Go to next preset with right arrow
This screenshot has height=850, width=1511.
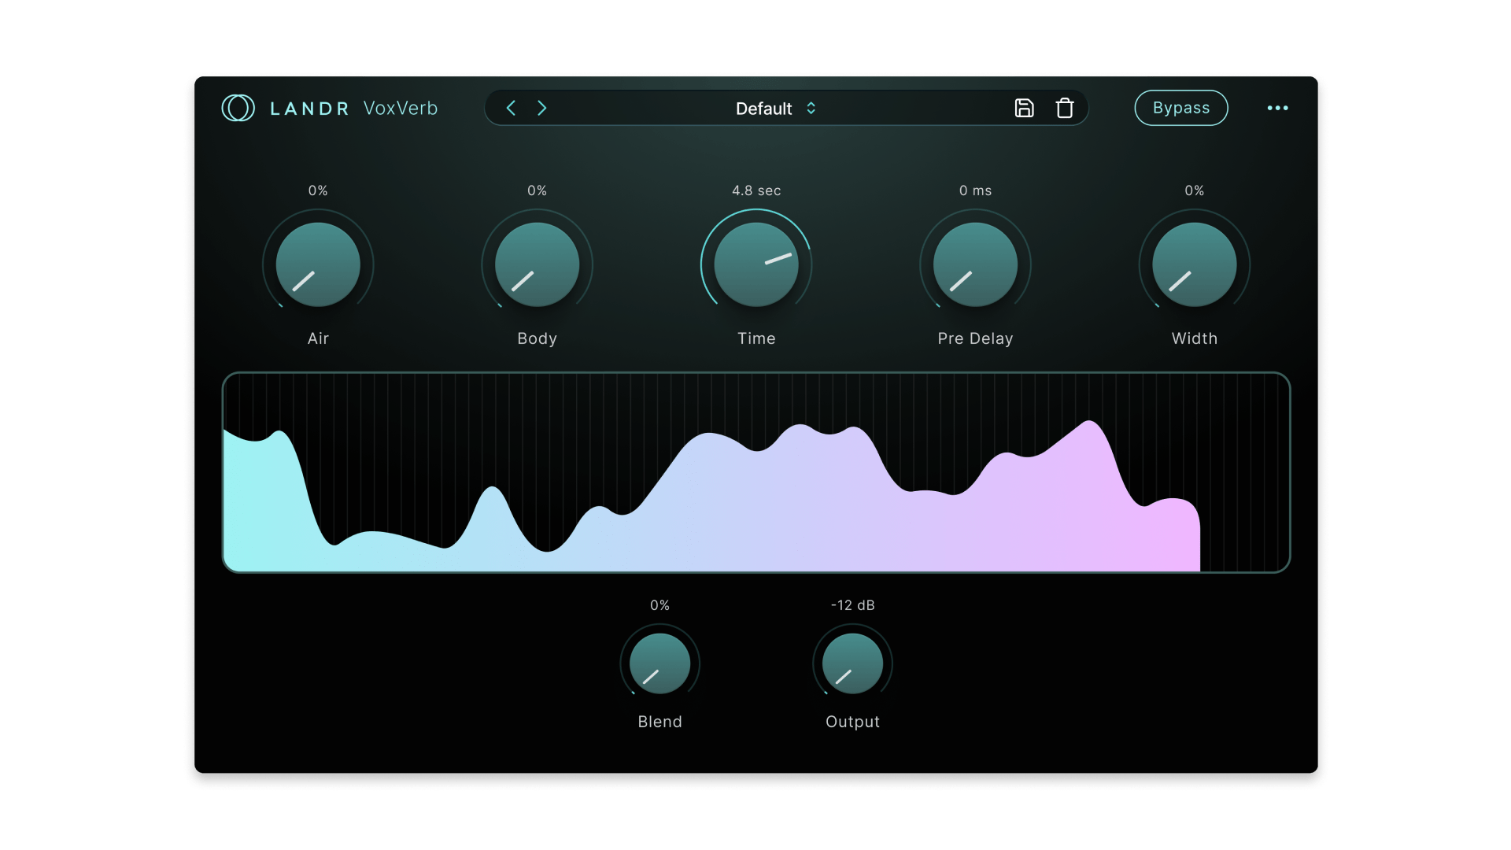(x=542, y=108)
